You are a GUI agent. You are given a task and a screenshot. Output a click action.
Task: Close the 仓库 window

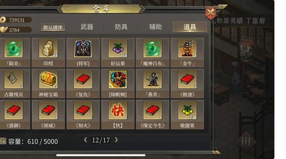click(211, 13)
